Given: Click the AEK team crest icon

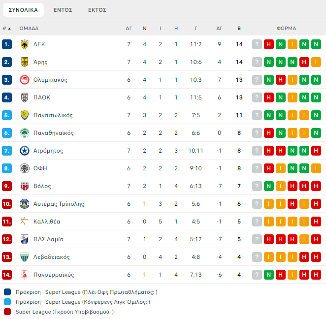Looking at the screenshot, I should click(x=24, y=44).
